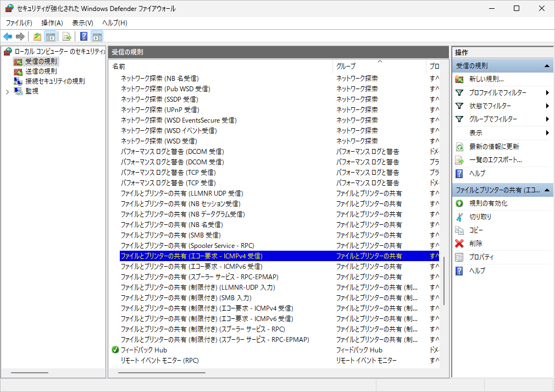Select rule ネットワーク探索 (SSDP 受信)
The image size is (555, 392).
pyautogui.click(x=159, y=99)
